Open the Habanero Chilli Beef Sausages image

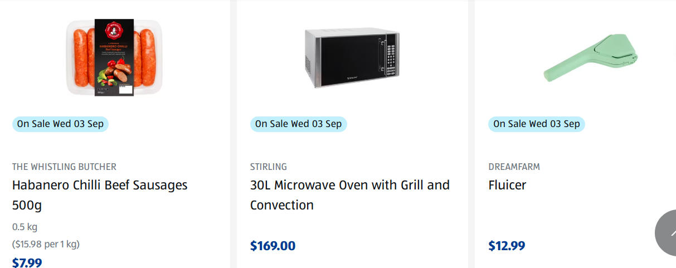click(x=114, y=57)
